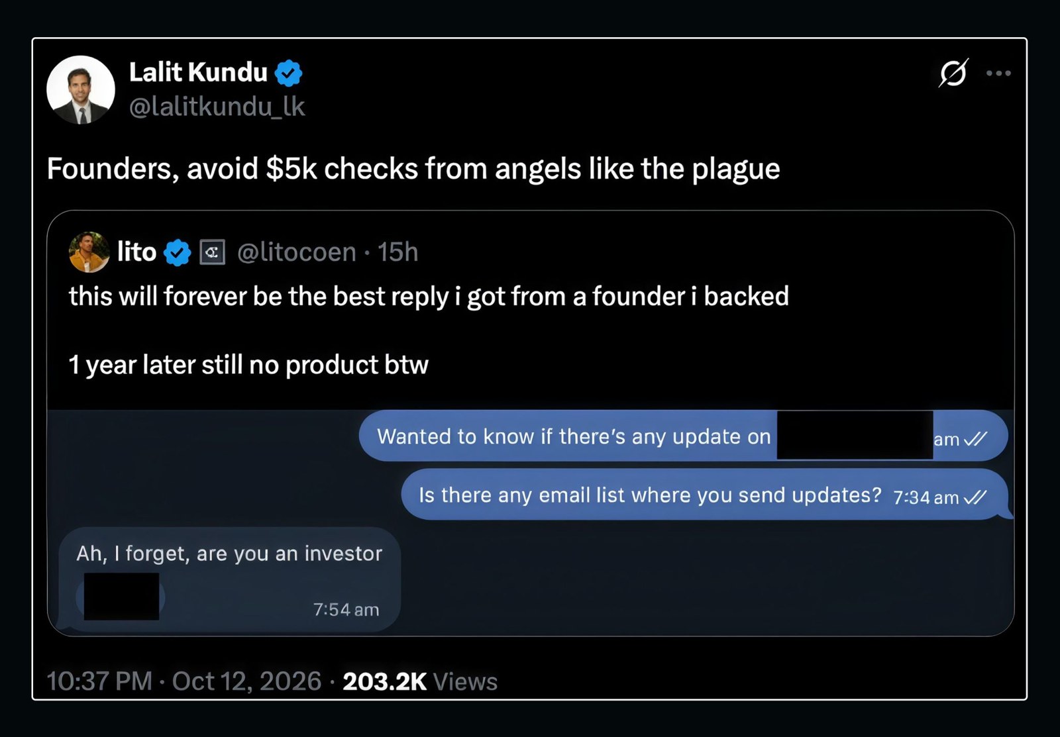Screen dimensions: 1060x737
Task: Open lito's avatar in quoted tweet
Action: [x=89, y=252]
